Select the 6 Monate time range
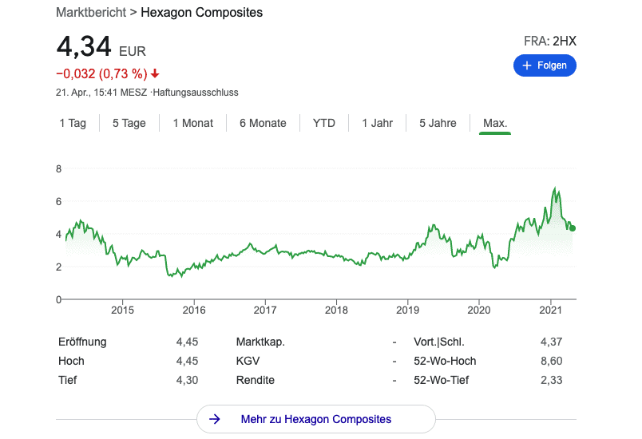The width and height of the screenshot is (642, 439). point(263,123)
